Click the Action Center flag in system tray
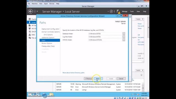This screenshot has width=176, height=99. (x=132, y=95)
